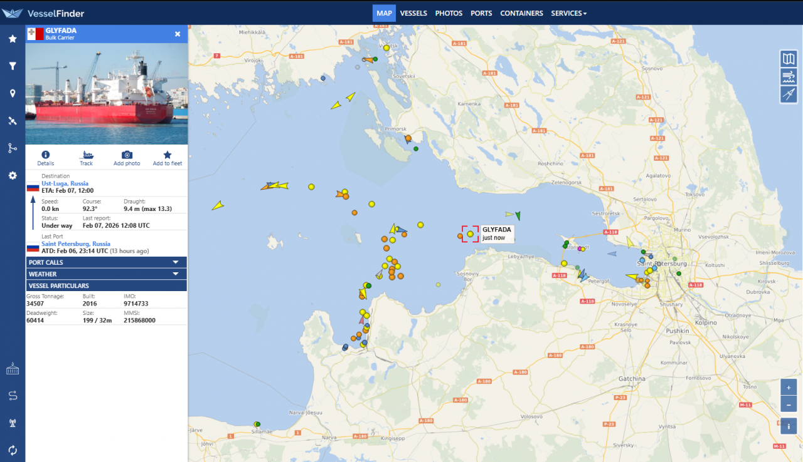803x462 pixels.
Task: Click the container tracking icon in the sidebar
Action: [13, 369]
